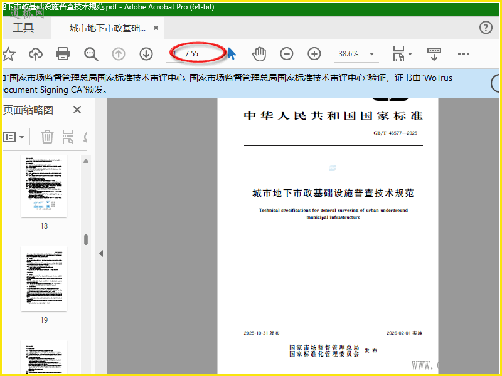The width and height of the screenshot is (502, 376).
Task: Open the 工具 tab
Action: (23, 28)
